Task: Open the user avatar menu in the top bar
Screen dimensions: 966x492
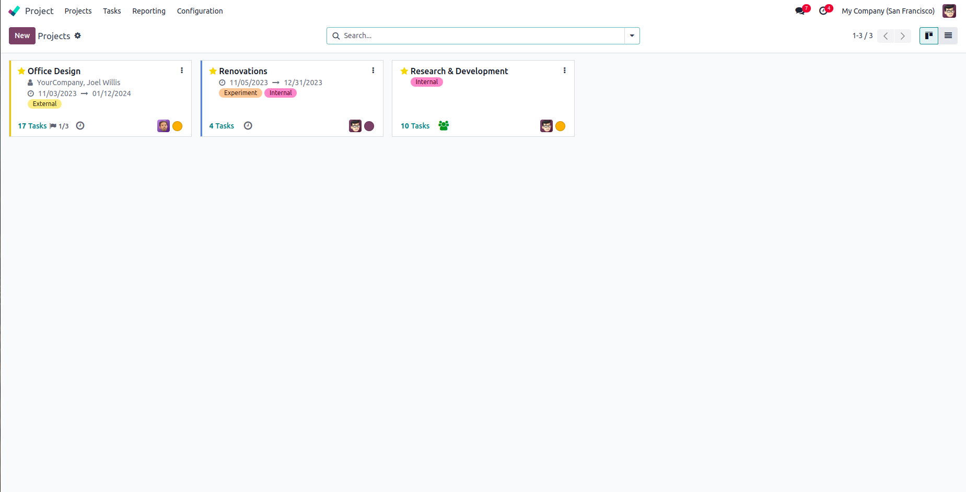Action: point(949,11)
